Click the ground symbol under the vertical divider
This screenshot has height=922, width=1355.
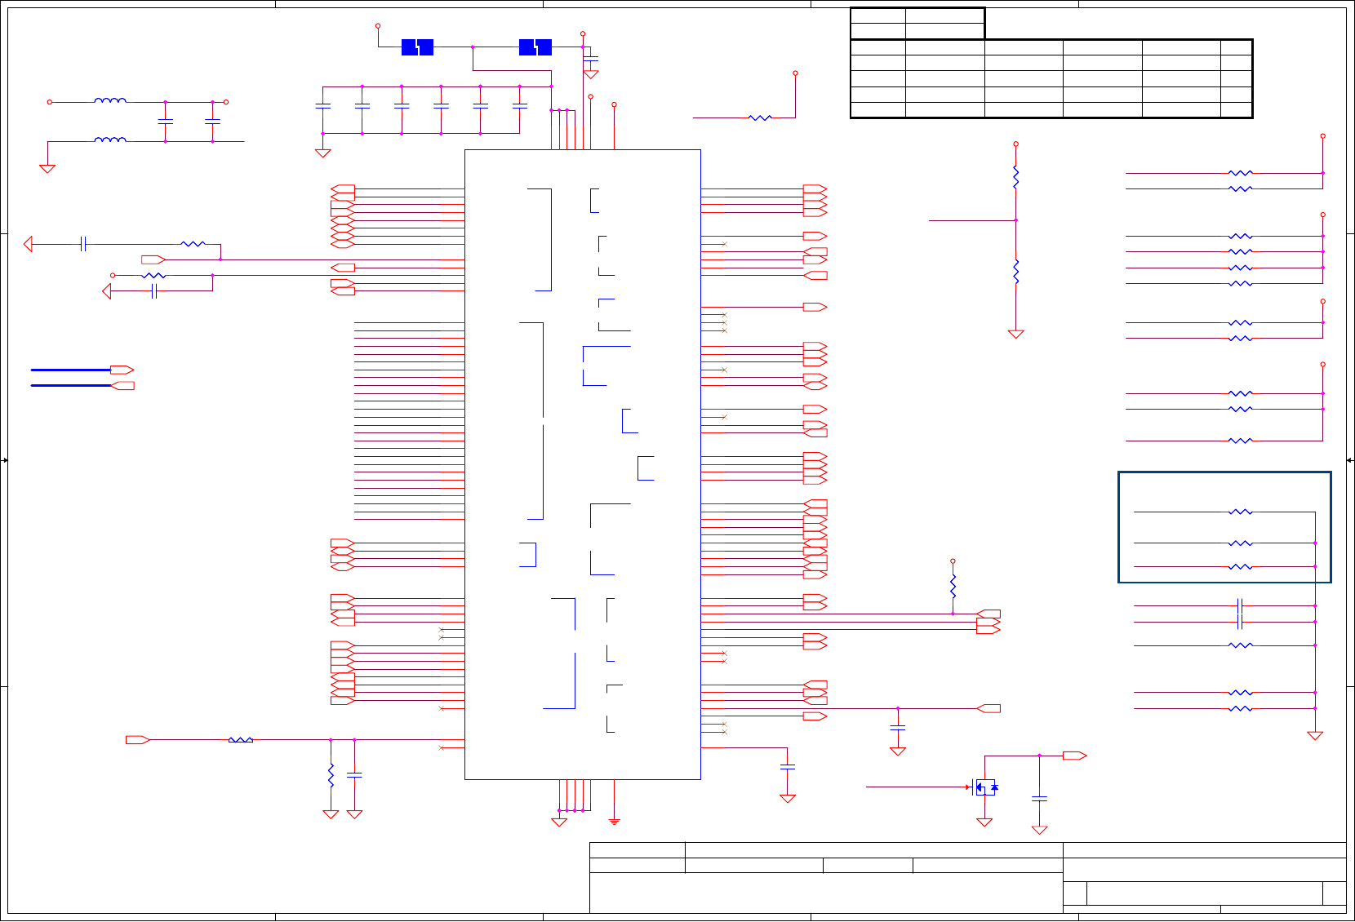pos(1015,334)
